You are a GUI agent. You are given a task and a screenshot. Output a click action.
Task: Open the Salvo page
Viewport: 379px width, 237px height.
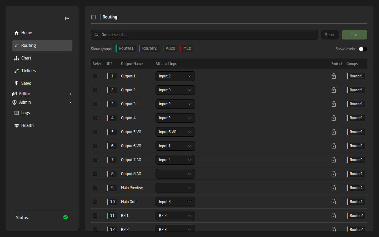42,83
